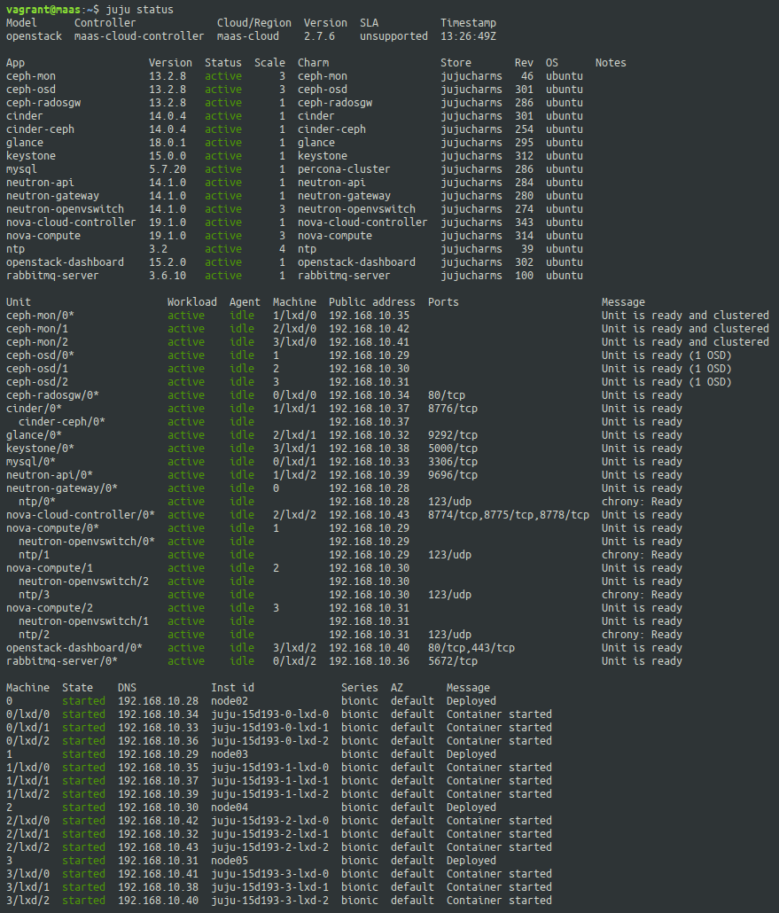Click the 'Public address' column header
The width and height of the screenshot is (779, 913).
coord(372,302)
